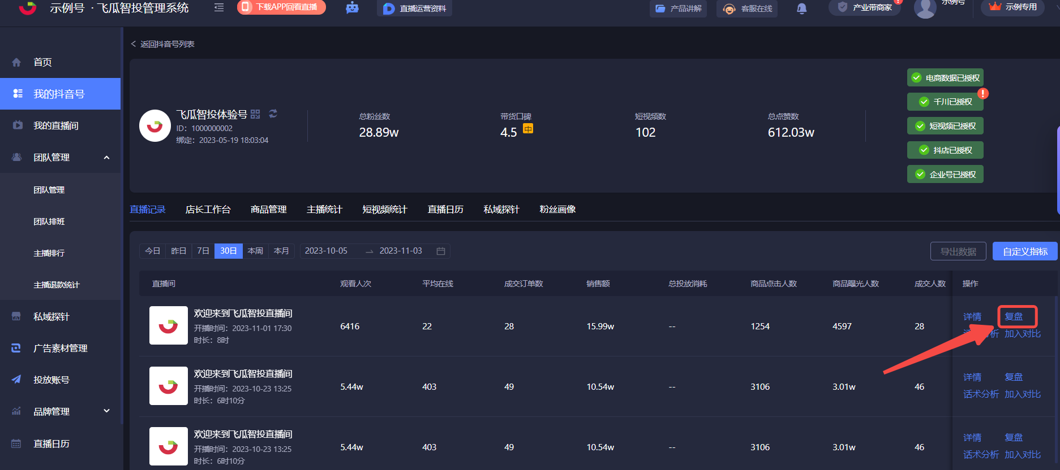
Task: Expand 品牌管理 submenu chevron
Action: (106, 411)
